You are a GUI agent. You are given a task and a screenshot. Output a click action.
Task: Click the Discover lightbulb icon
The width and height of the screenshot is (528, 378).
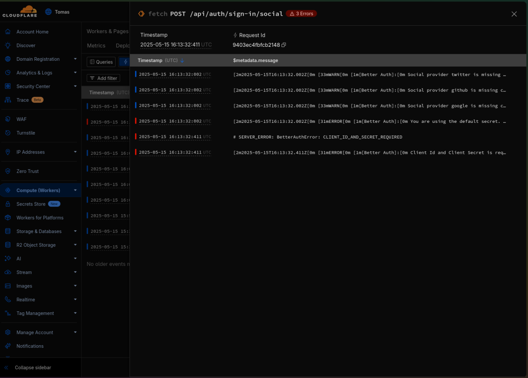[8, 45]
